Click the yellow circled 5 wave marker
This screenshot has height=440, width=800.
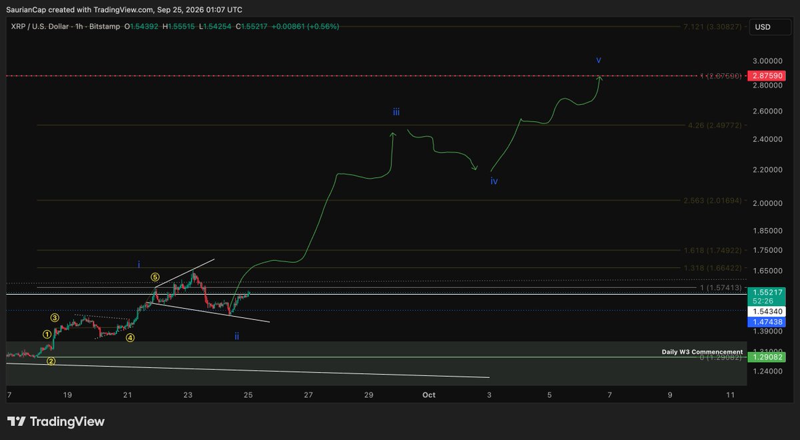coord(155,277)
